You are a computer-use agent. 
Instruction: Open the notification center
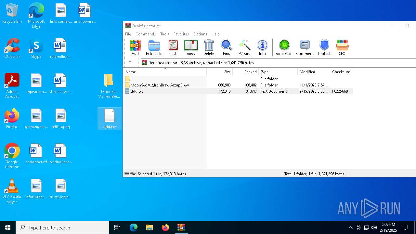coord(405,227)
